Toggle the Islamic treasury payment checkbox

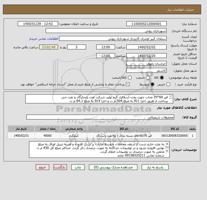click(128, 84)
